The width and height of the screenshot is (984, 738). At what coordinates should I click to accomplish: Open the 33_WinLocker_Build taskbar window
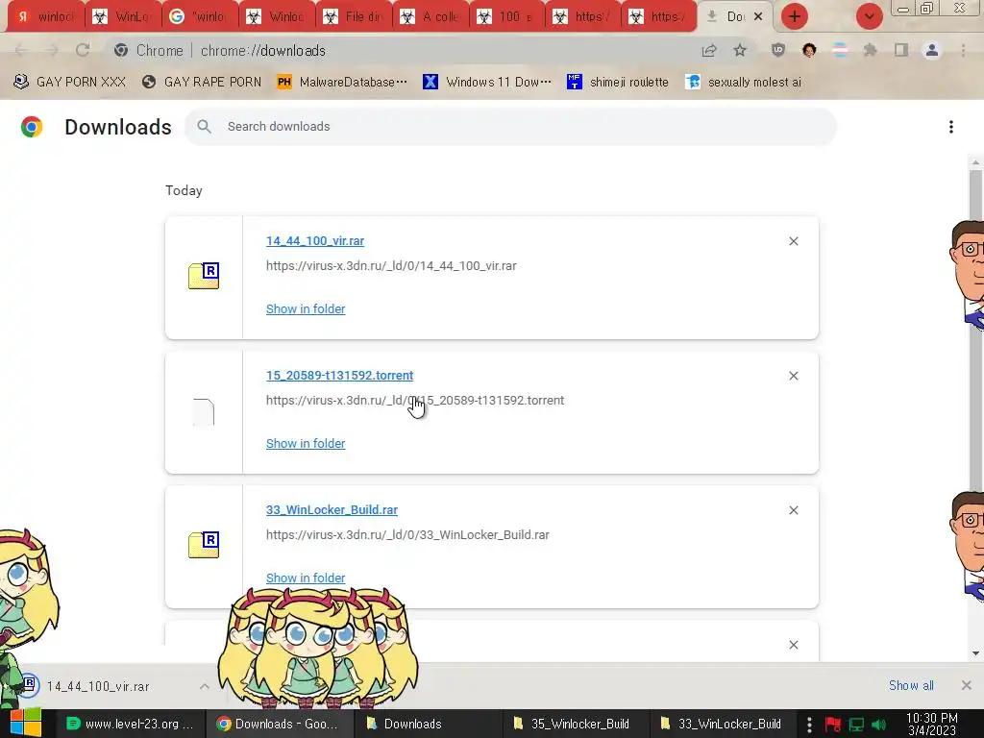pyautogui.click(x=723, y=724)
